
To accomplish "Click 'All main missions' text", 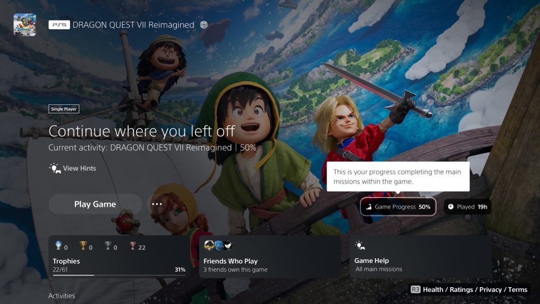I will 379,269.
